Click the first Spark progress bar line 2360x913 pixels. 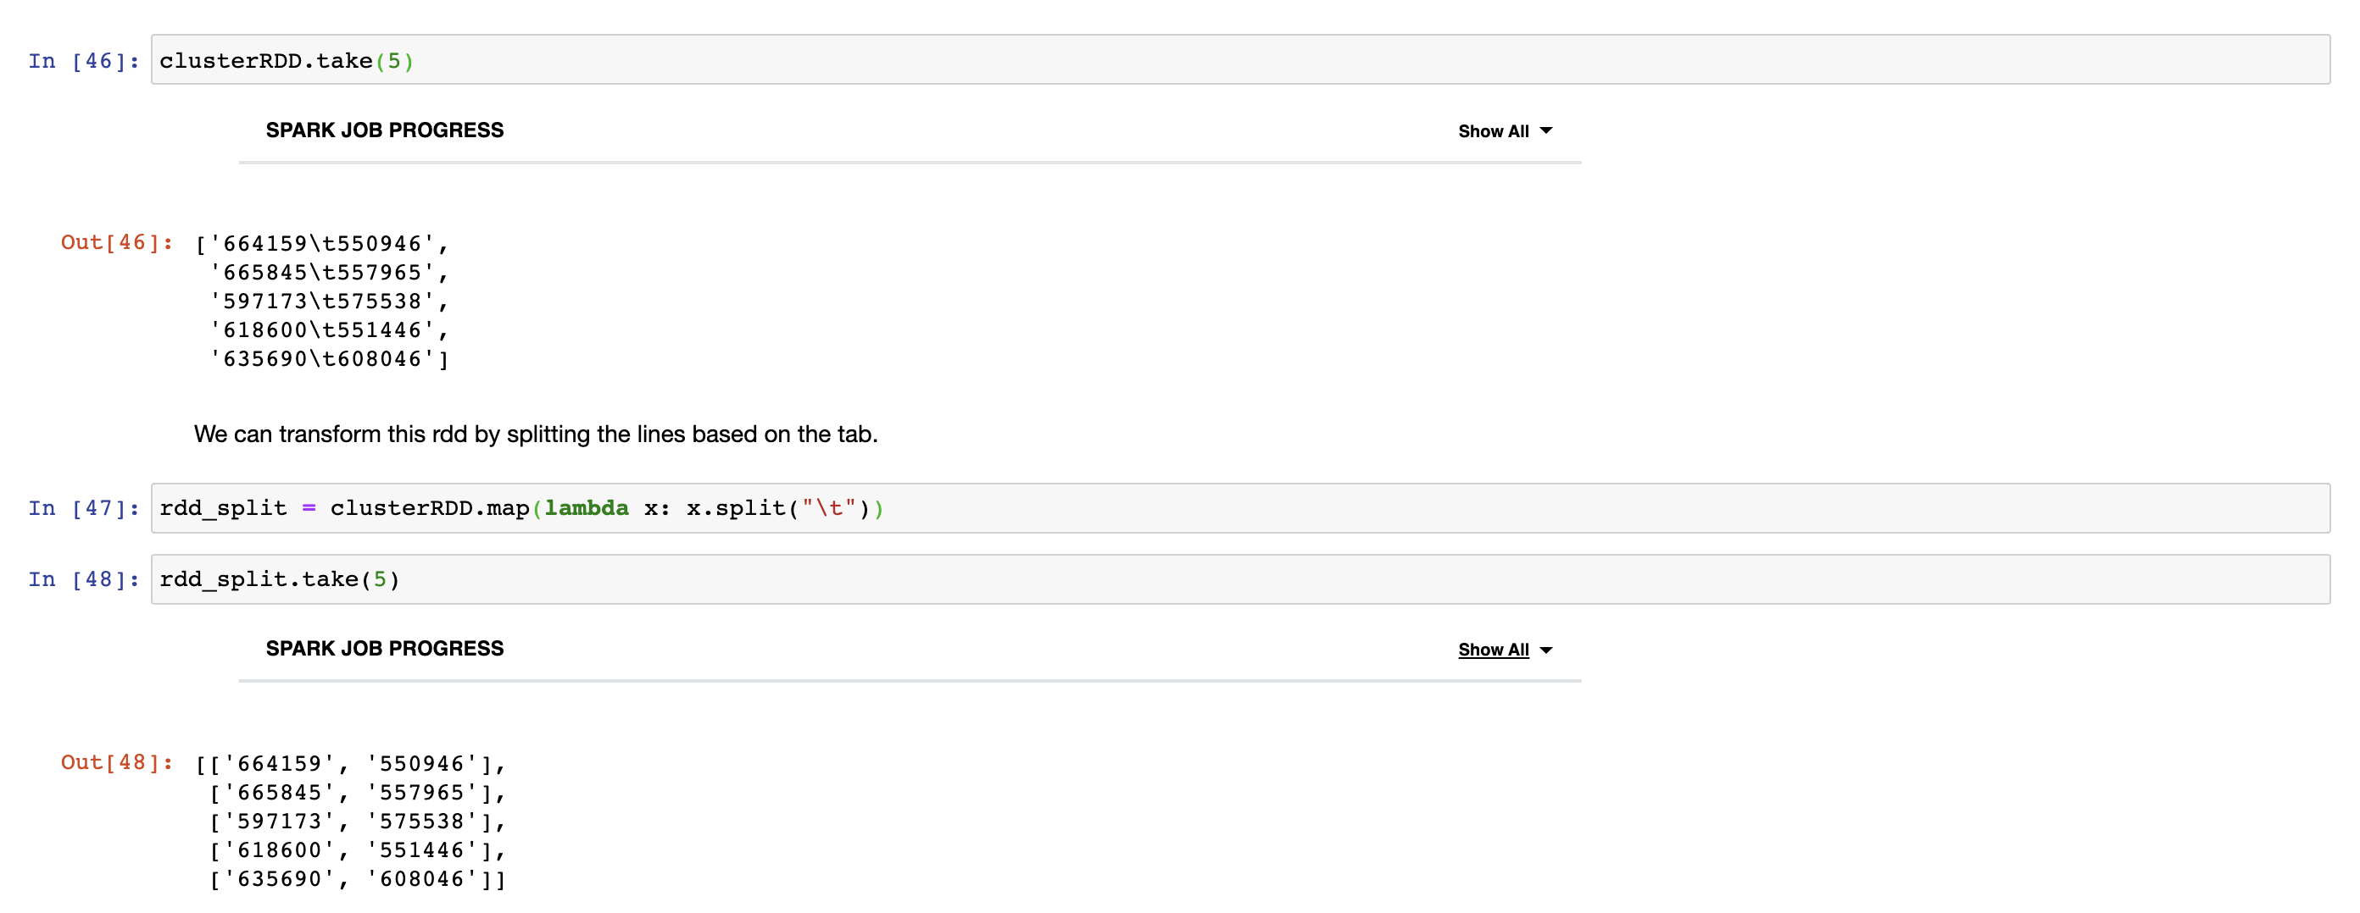910,163
